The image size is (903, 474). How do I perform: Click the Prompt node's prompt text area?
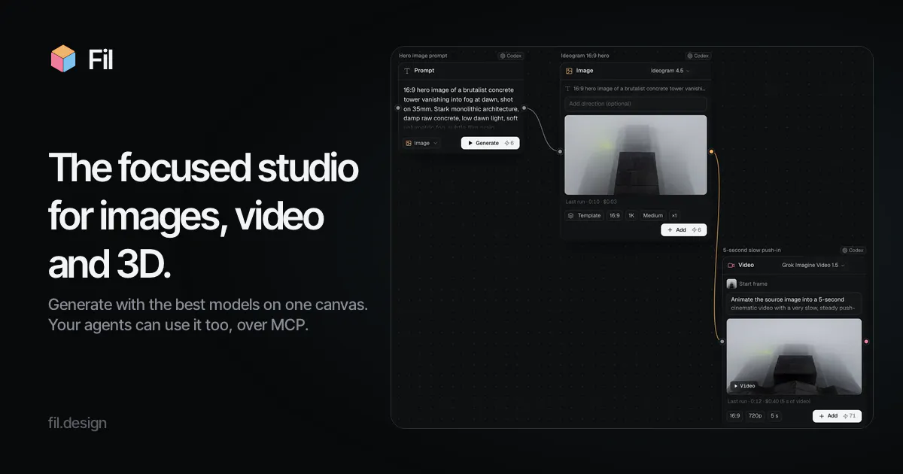pyautogui.click(x=461, y=107)
